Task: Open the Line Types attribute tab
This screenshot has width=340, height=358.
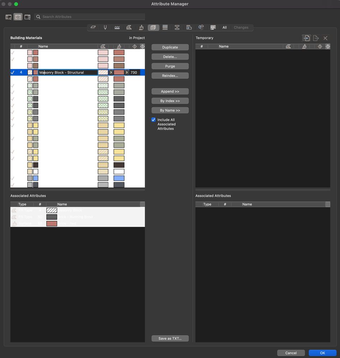Action: 117,27
